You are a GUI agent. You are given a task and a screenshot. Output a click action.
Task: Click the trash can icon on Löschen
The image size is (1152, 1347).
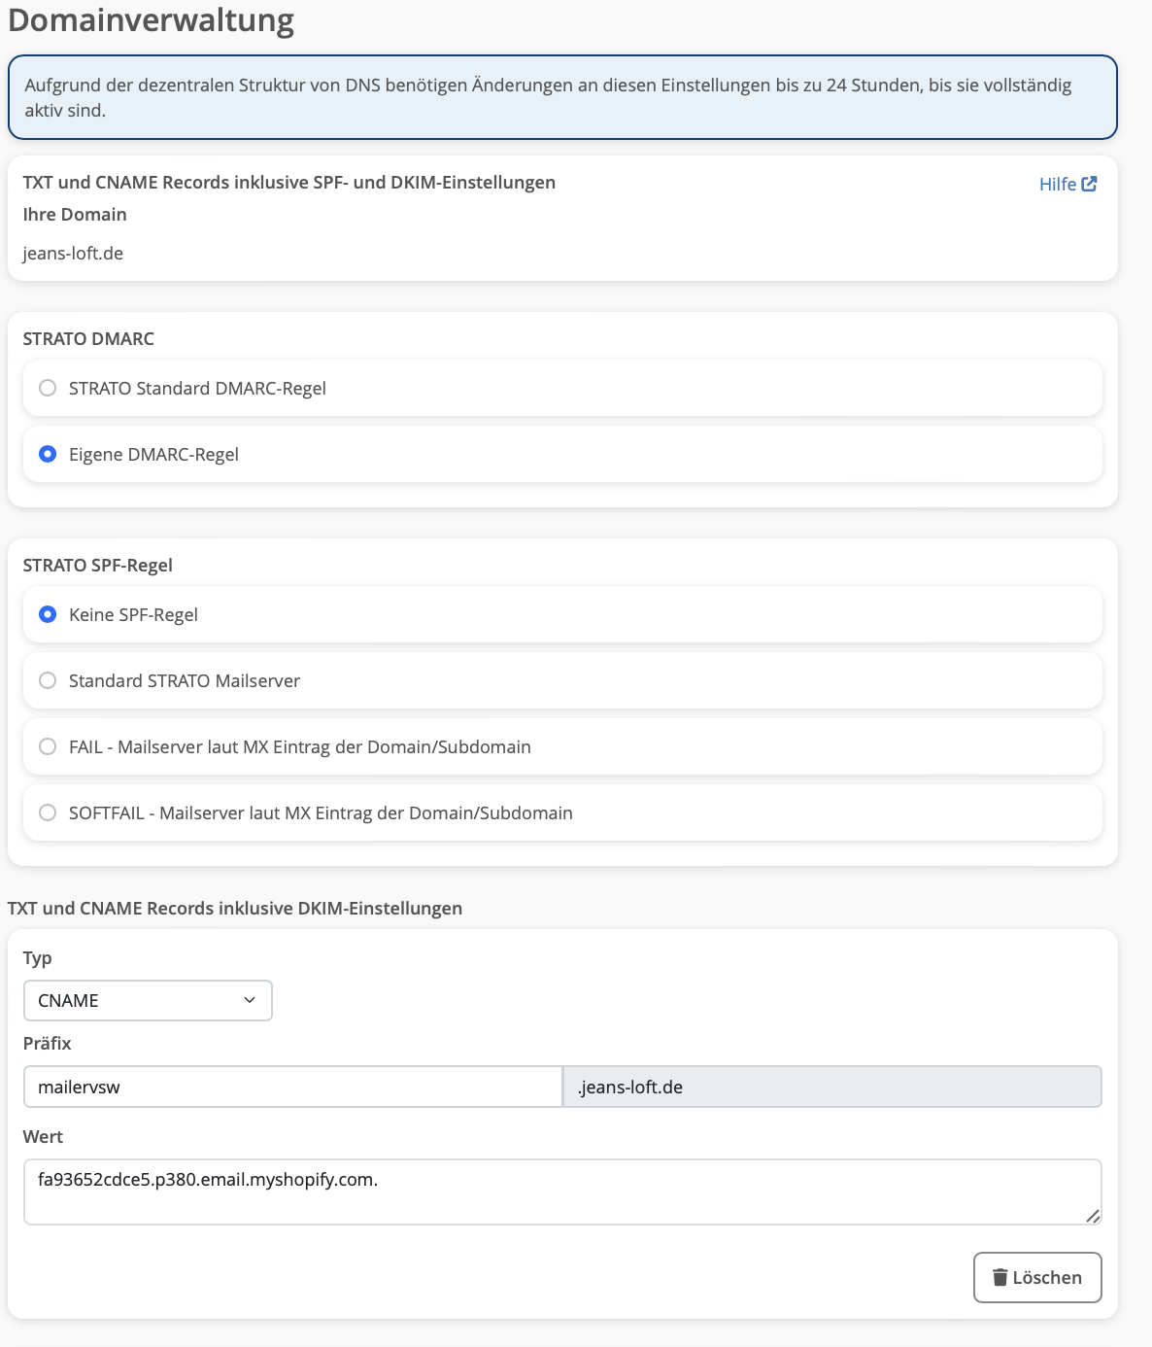[x=1000, y=1277]
